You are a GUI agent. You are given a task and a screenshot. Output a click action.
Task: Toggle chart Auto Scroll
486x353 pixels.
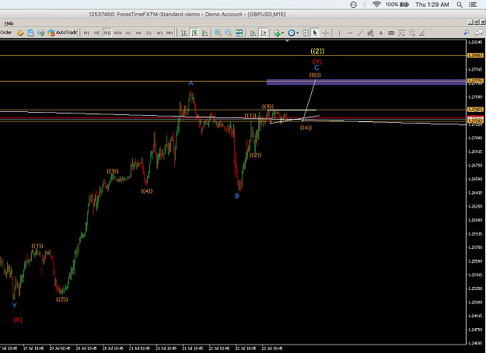point(253,33)
